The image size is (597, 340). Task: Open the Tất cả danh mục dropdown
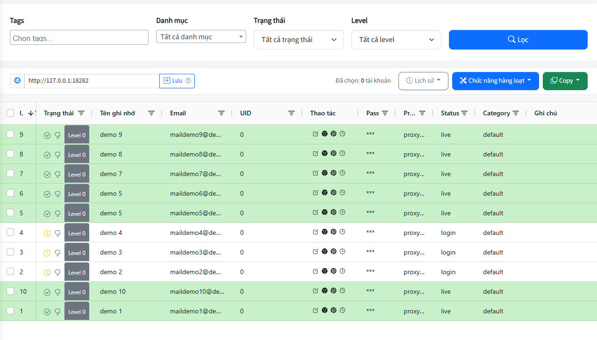pyautogui.click(x=201, y=36)
